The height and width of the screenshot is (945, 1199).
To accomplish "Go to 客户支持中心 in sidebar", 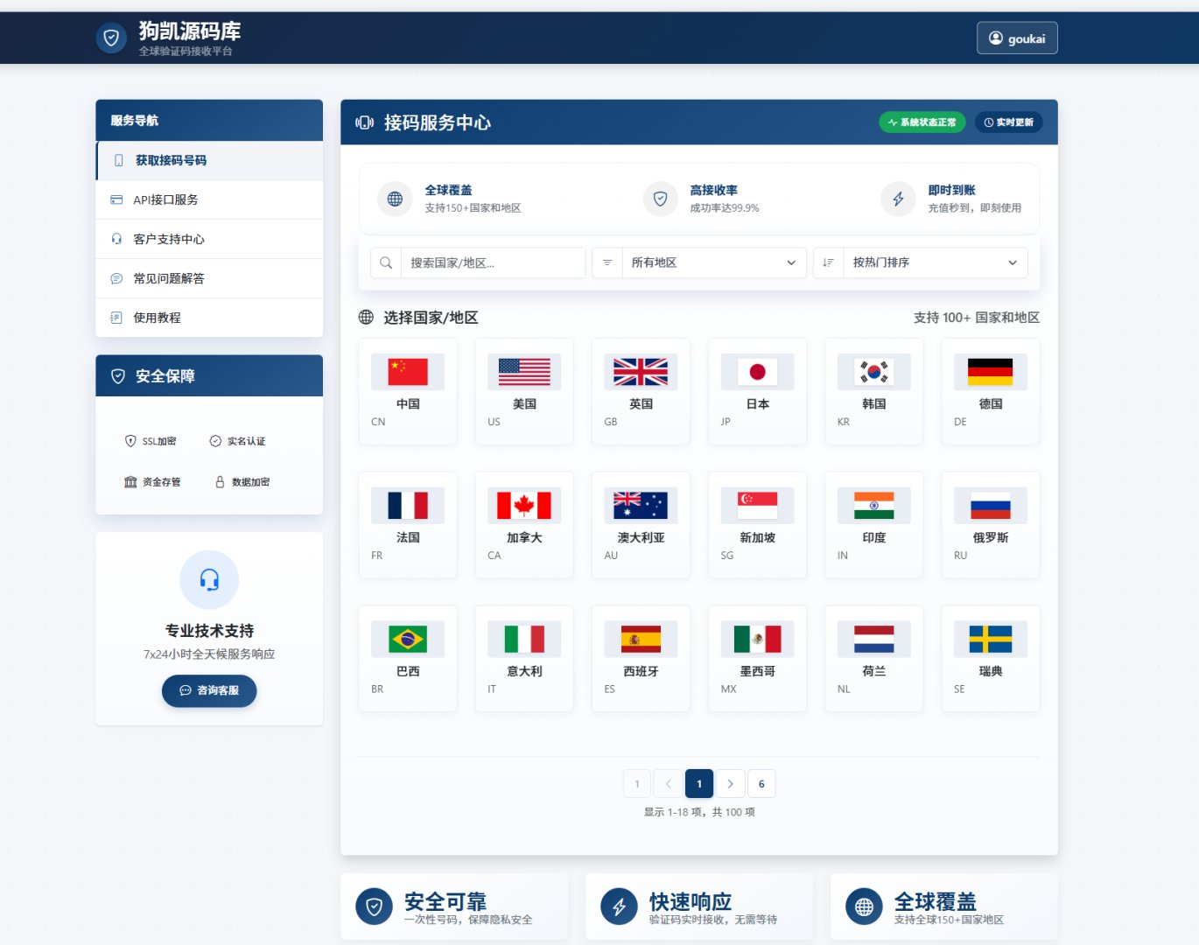I will tap(209, 239).
